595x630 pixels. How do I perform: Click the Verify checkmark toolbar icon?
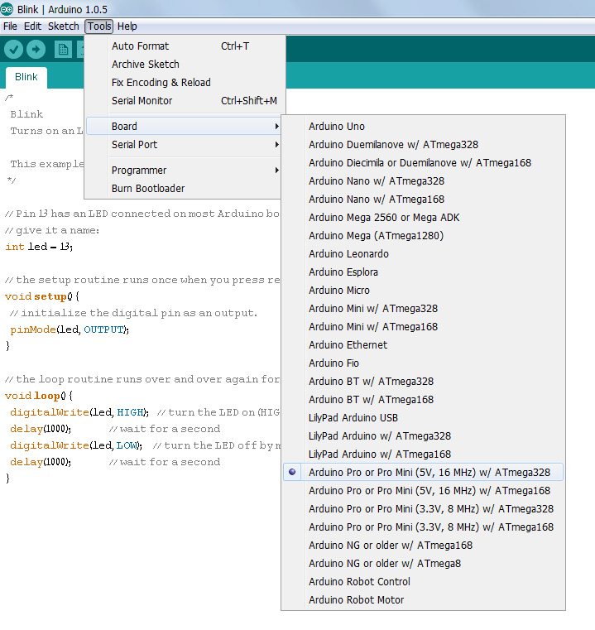pyautogui.click(x=14, y=50)
